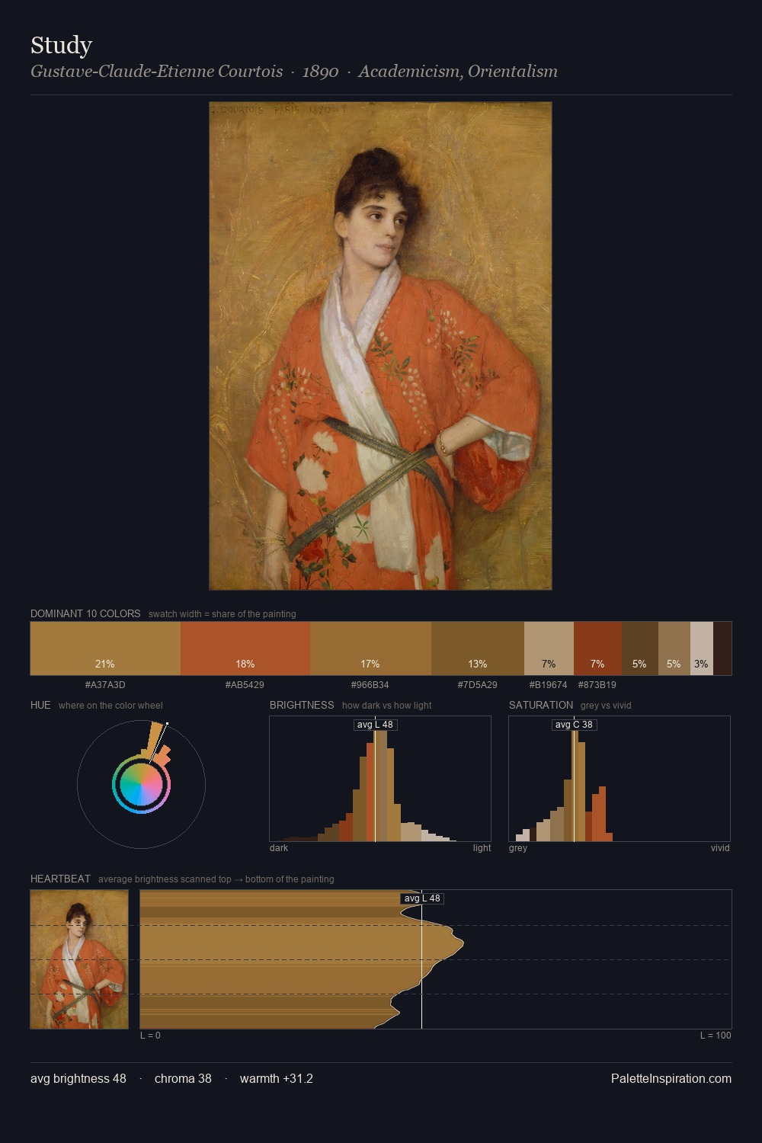Click the darkest swatch at the palette end
This screenshot has width=762, height=1143.
click(x=722, y=648)
